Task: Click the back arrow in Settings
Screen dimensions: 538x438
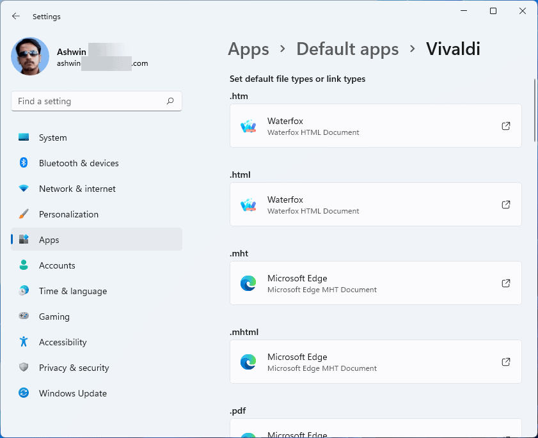Action: tap(16, 16)
